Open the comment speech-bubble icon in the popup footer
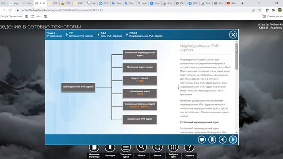This screenshot has height=159, width=283. tap(202, 140)
